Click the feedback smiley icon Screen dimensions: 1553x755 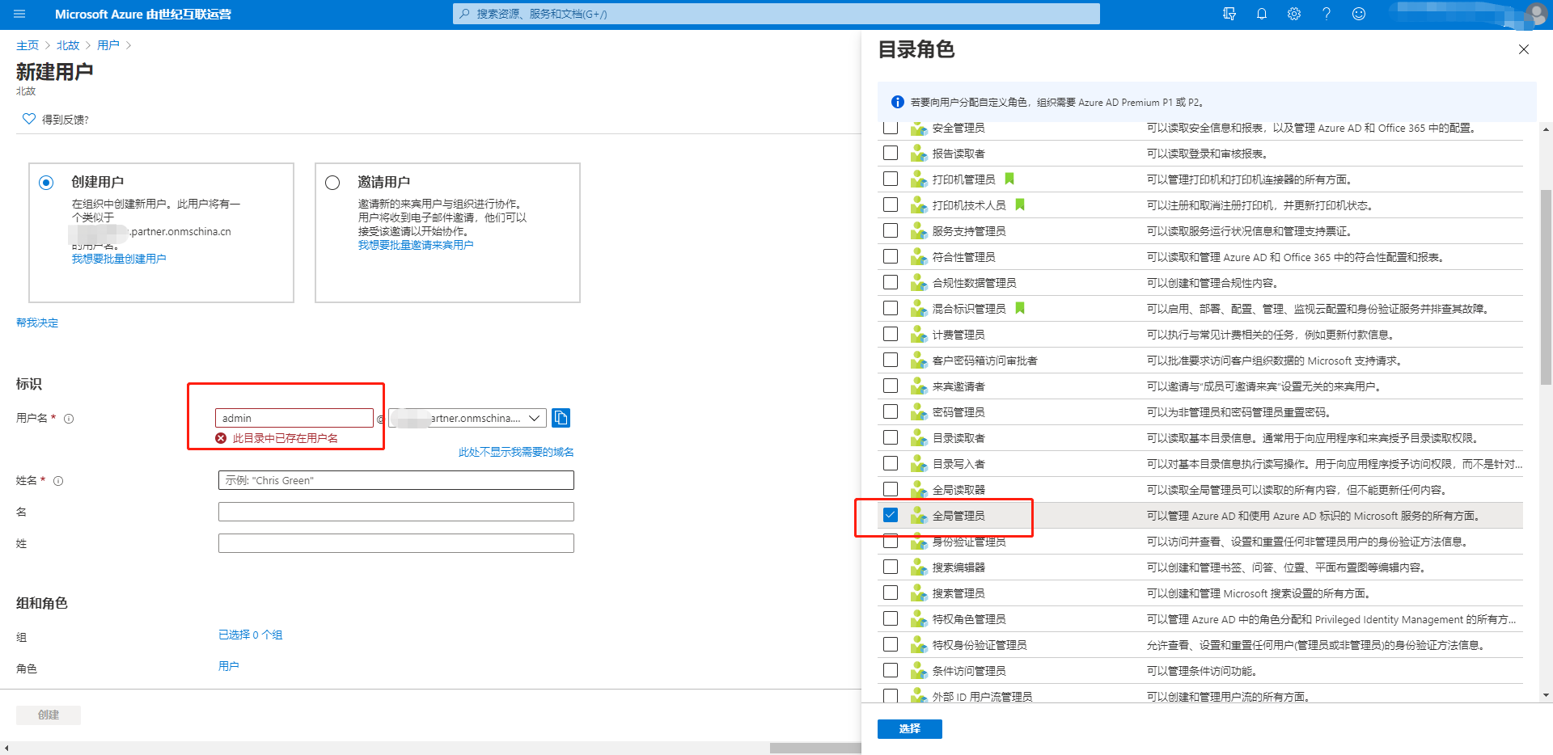(1359, 14)
